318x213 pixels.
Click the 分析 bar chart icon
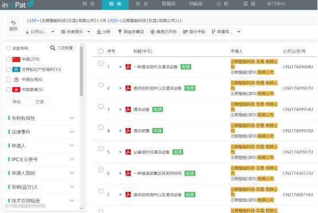pyautogui.click(x=99, y=32)
